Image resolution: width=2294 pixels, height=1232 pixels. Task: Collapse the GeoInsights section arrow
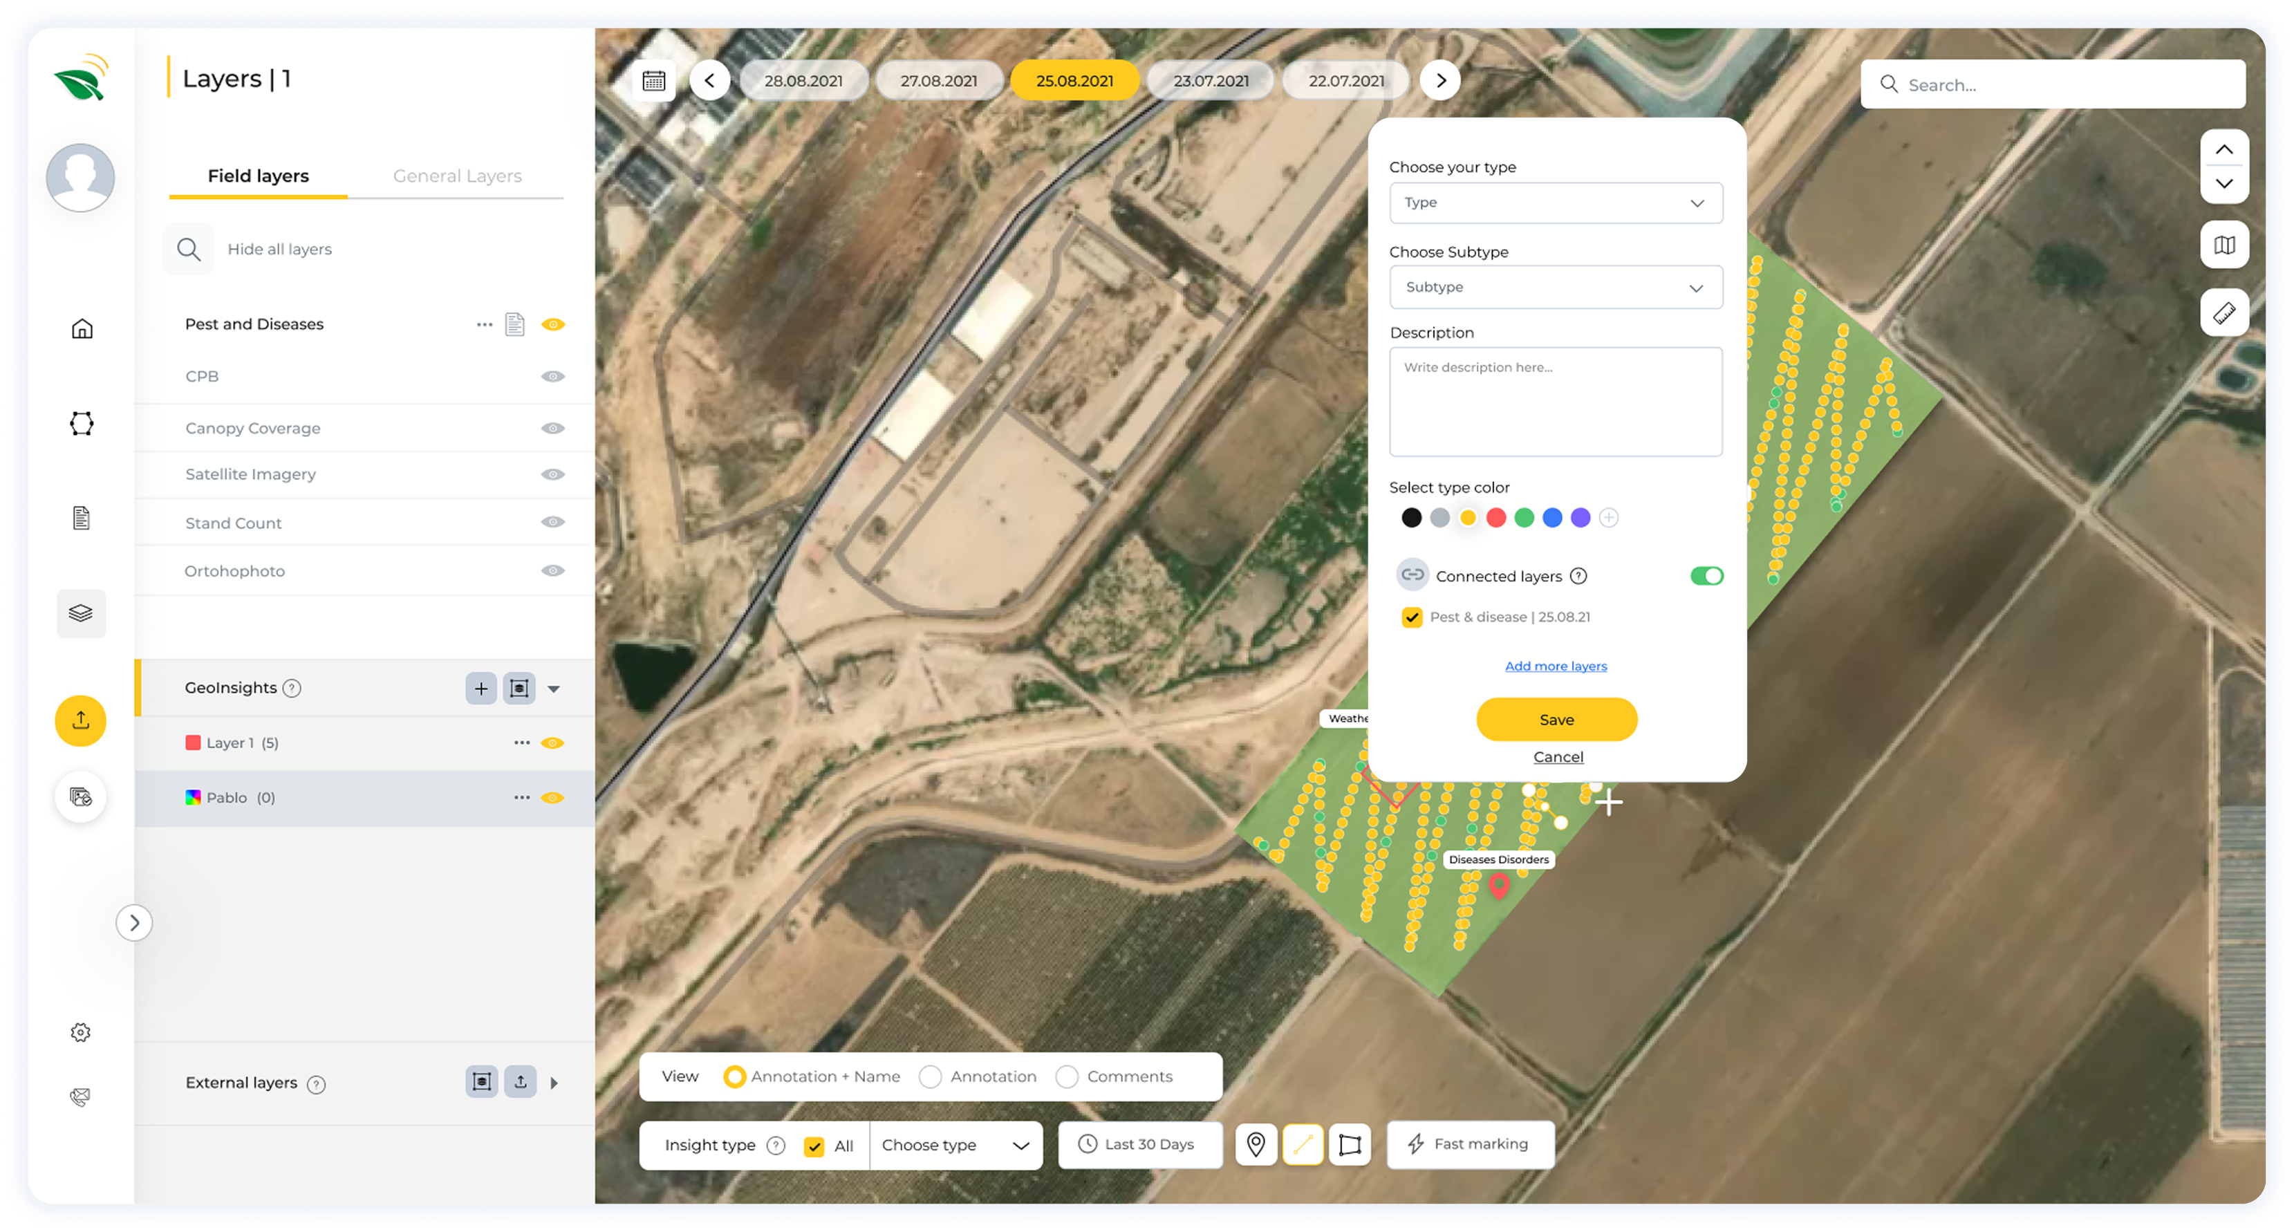pos(554,689)
